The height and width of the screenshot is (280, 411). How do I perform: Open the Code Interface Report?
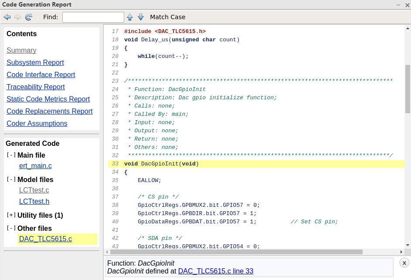pyautogui.click(x=41, y=74)
